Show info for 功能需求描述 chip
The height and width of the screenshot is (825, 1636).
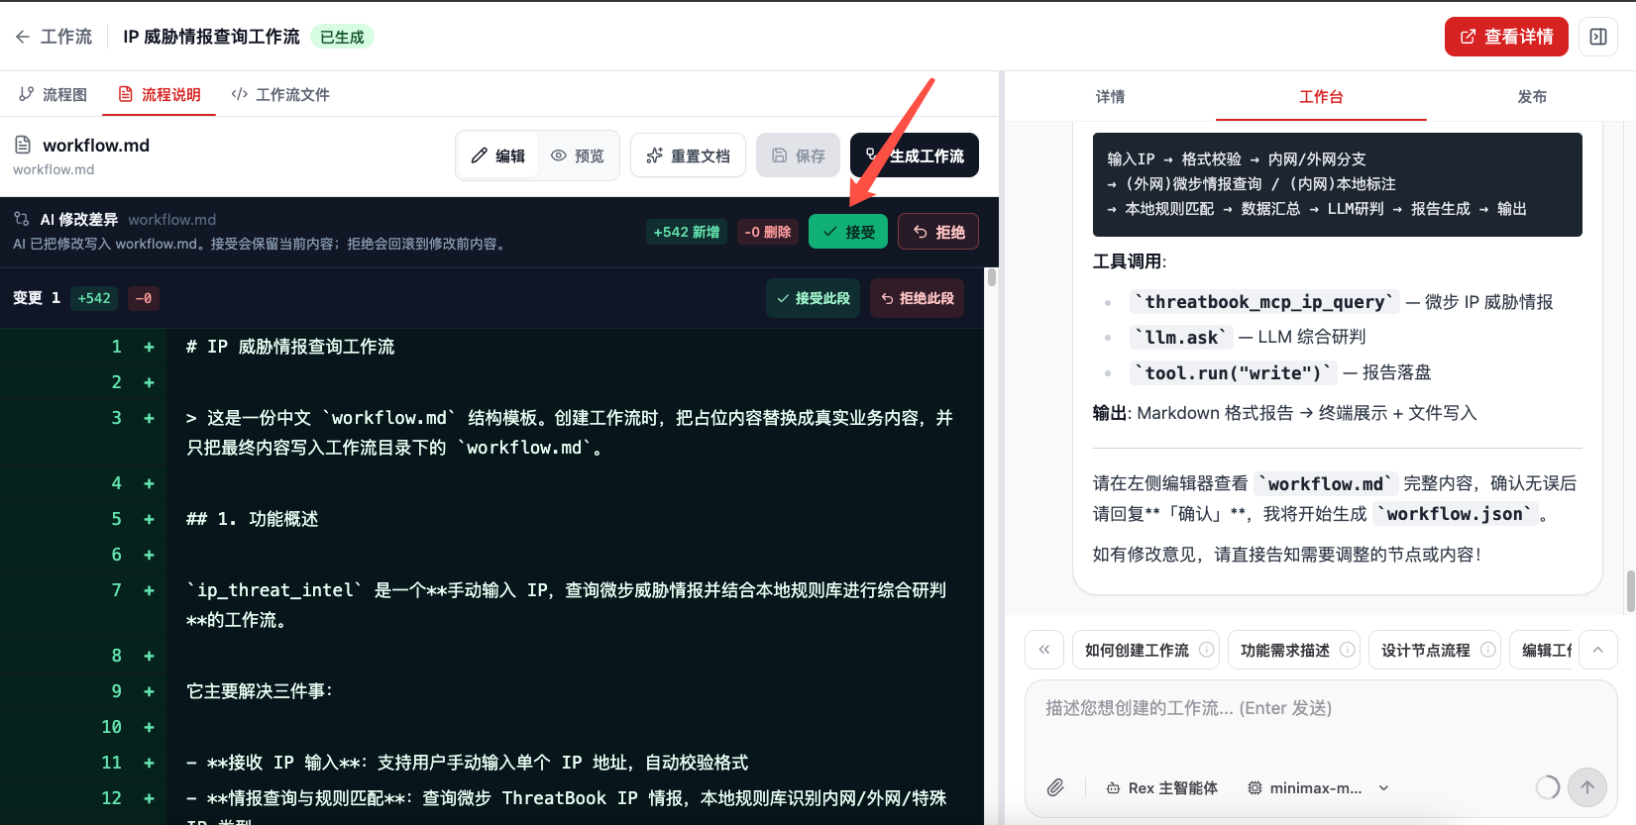[1348, 650]
